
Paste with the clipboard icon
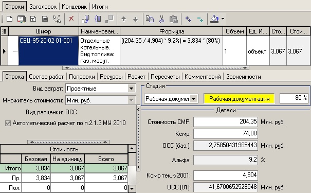point(174,19)
